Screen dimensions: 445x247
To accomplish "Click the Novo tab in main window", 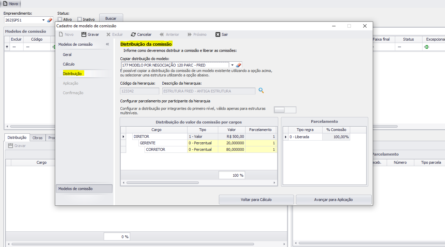I will [x=11, y=4].
